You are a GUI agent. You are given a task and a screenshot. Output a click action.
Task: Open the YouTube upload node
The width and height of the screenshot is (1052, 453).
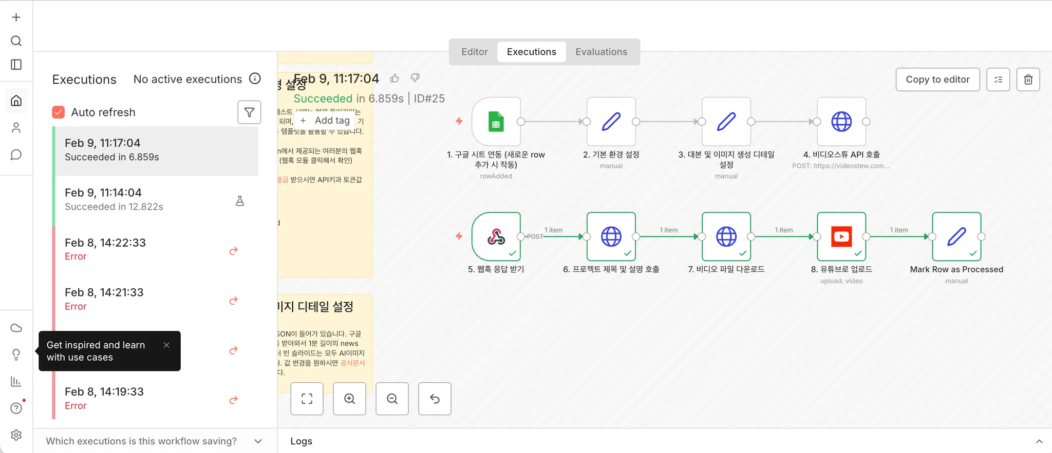(841, 237)
